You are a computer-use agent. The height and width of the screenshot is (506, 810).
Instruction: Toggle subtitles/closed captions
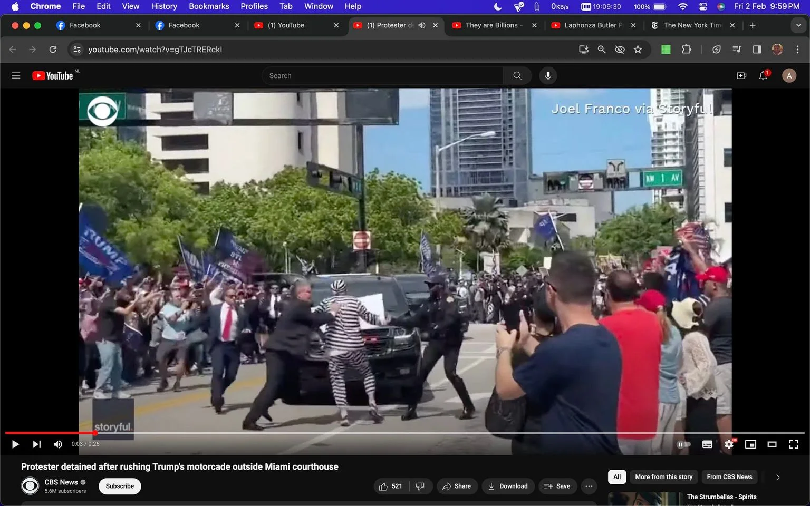tap(707, 444)
